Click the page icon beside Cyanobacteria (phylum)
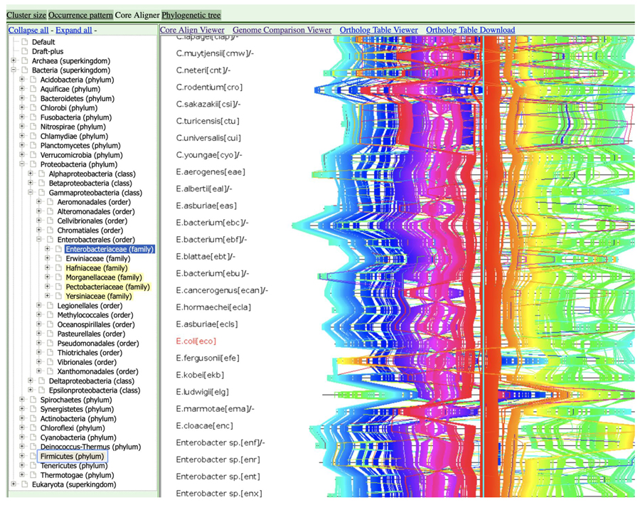The width and height of the screenshot is (640, 505). [x=33, y=437]
